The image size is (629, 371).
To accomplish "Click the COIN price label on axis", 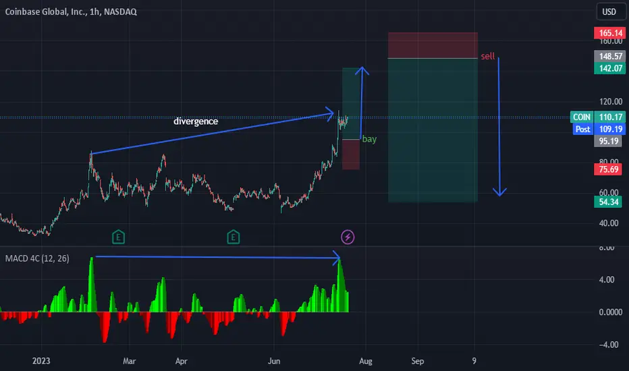I will click(582, 117).
